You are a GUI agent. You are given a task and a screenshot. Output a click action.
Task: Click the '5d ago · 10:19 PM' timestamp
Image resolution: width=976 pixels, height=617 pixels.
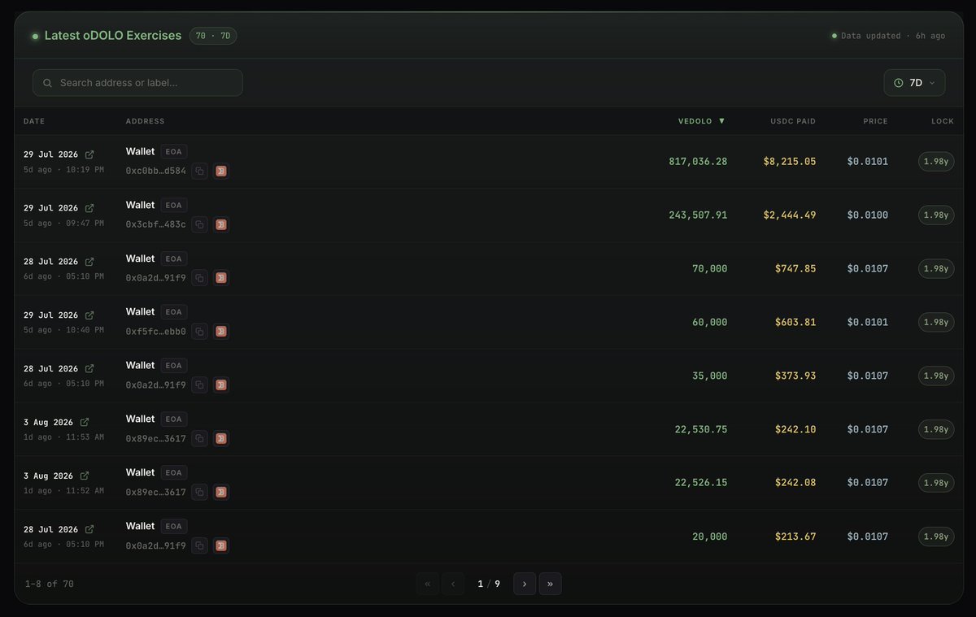(63, 169)
